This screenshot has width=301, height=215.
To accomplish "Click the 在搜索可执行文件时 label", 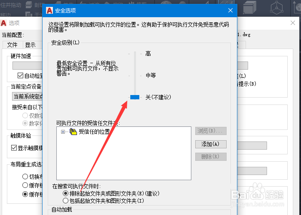I will 77,186.
